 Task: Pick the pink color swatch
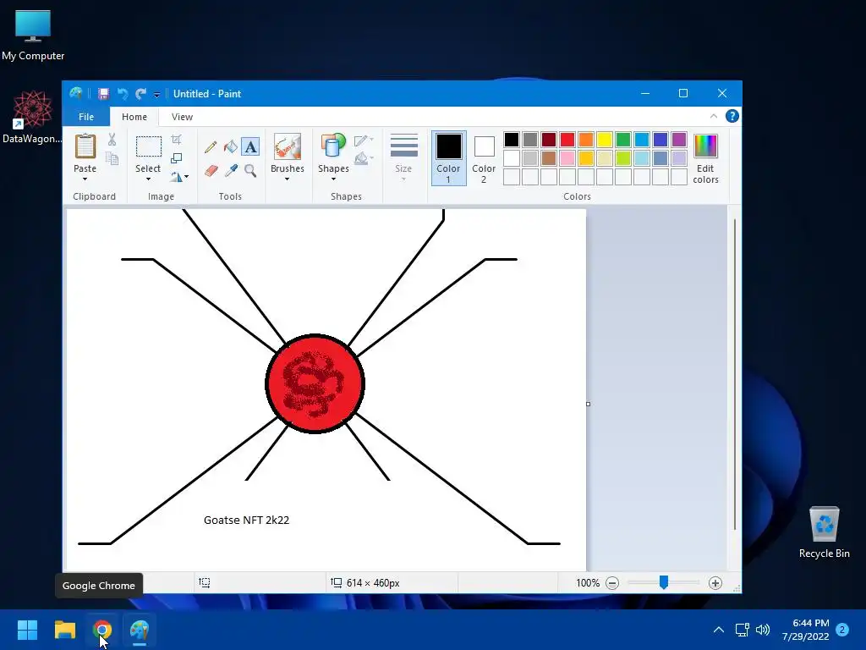[x=567, y=158]
